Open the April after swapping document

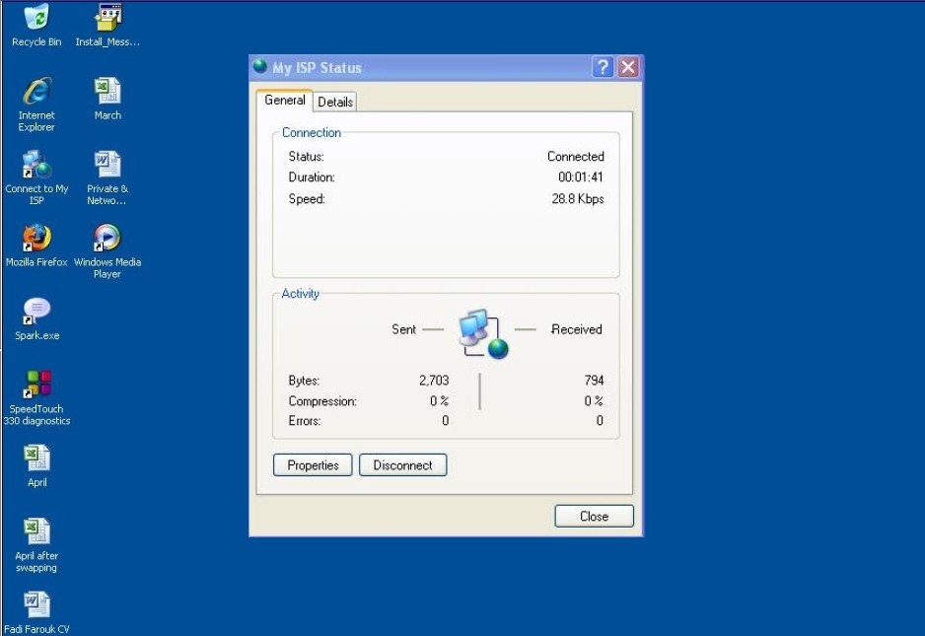(36, 530)
